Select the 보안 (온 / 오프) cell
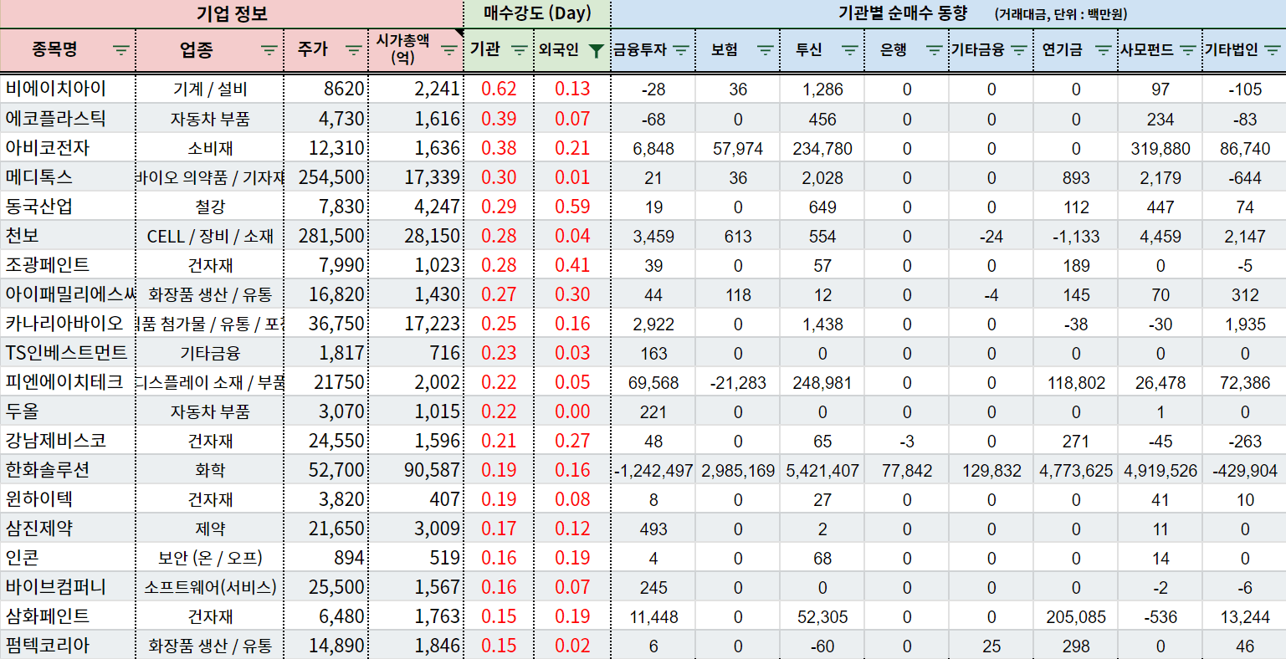The image size is (1286, 659). tap(210, 557)
